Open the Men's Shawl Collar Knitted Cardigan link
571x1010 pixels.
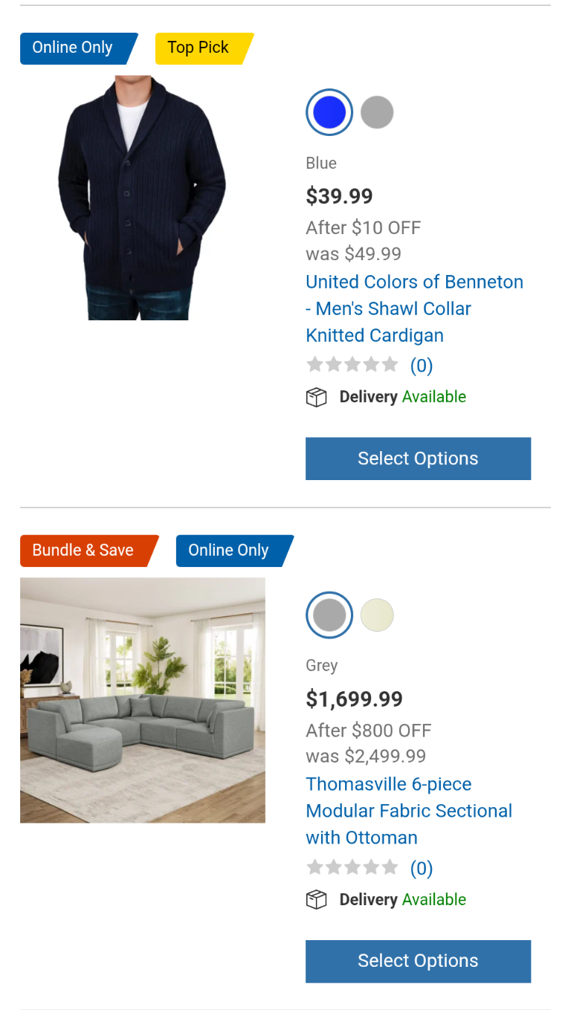413,308
